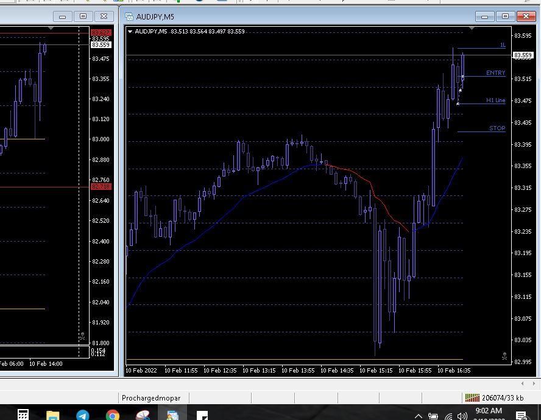
Task: Click the Prochargedmopar profile in status bar
Action: (151, 398)
